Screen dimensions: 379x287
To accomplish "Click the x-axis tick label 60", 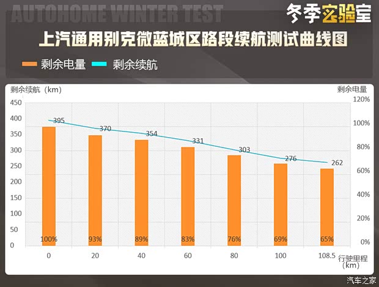I will click(188, 256).
